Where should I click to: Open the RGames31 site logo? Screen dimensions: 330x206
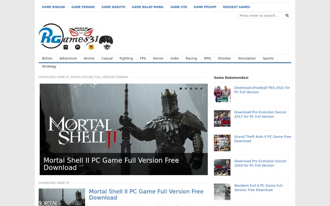click(x=76, y=37)
